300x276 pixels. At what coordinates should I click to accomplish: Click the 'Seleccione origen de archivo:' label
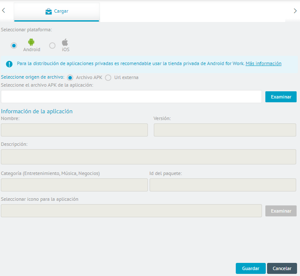[33, 77]
